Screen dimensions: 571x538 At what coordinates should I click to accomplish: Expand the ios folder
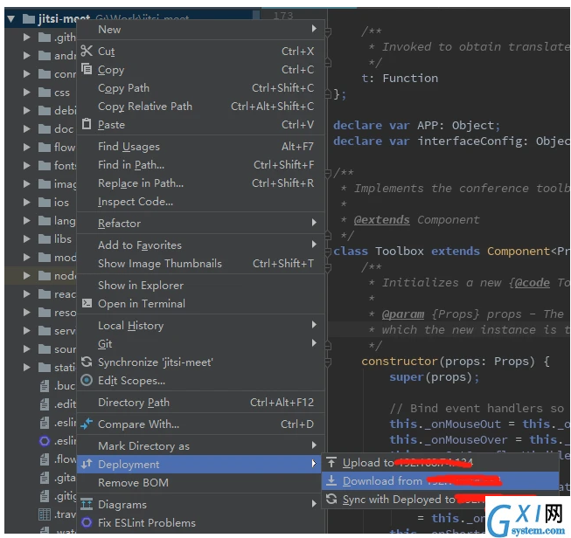tap(26, 202)
